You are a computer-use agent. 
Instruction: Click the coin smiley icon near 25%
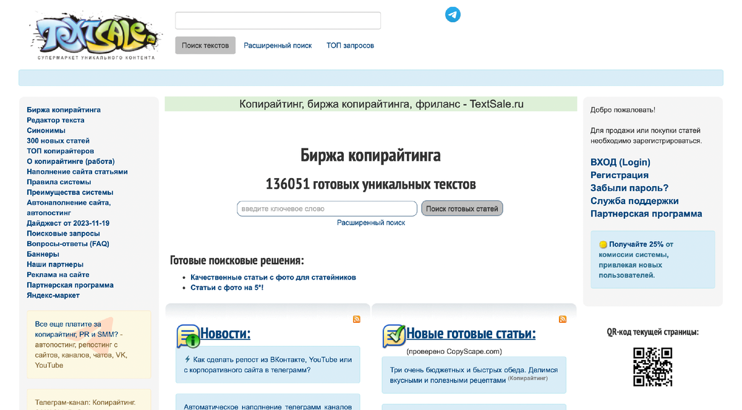[x=603, y=245]
